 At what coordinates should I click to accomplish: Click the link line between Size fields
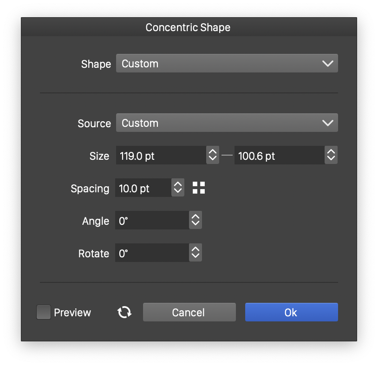[x=227, y=156]
